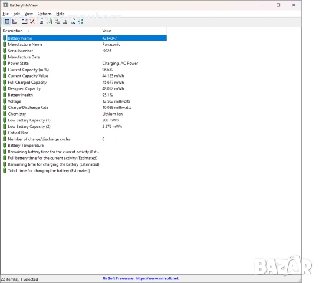Click battery icon beside Power State

[x=5, y=63]
